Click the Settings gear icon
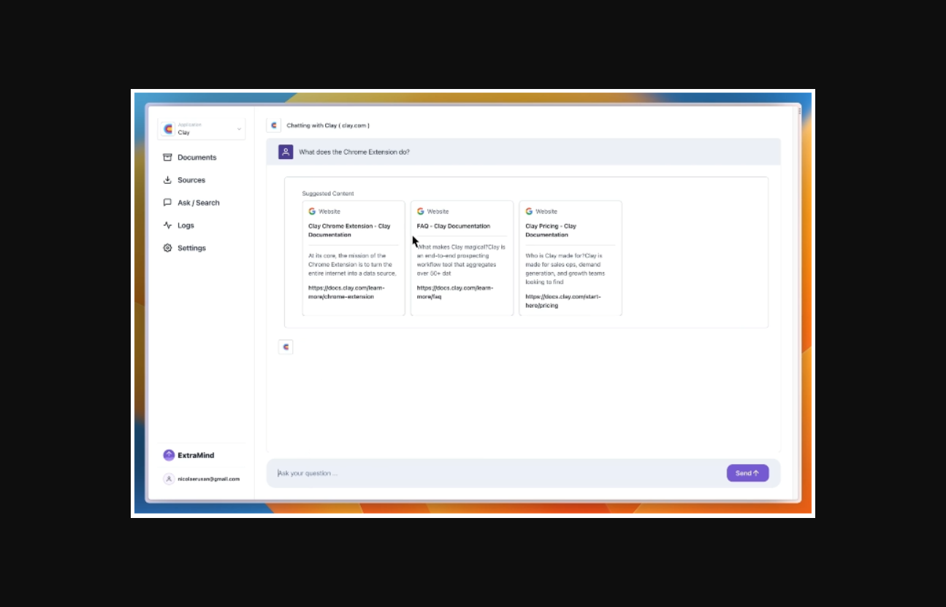This screenshot has width=946, height=607. tap(167, 248)
